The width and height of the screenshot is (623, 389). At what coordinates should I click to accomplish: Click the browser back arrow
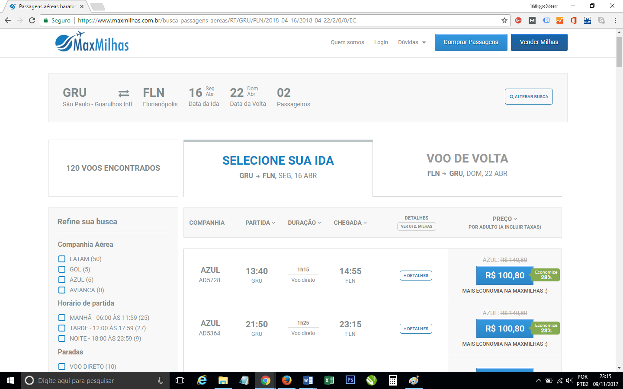click(8, 20)
